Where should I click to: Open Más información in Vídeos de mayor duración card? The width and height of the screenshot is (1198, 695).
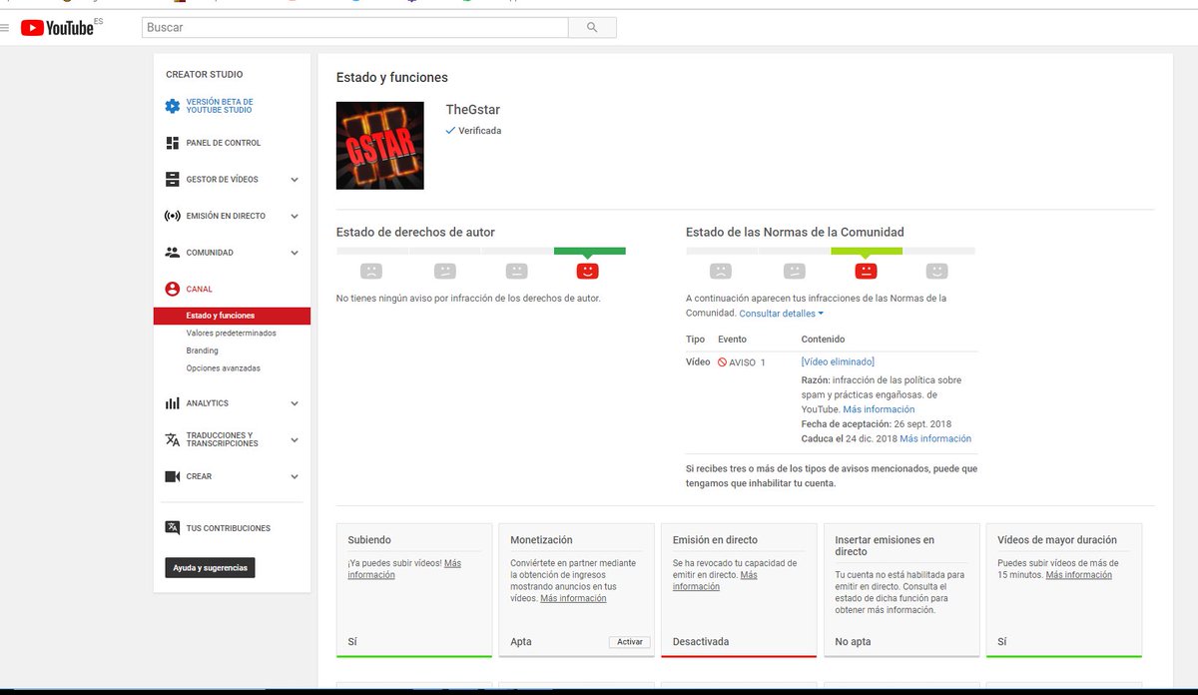1079,575
